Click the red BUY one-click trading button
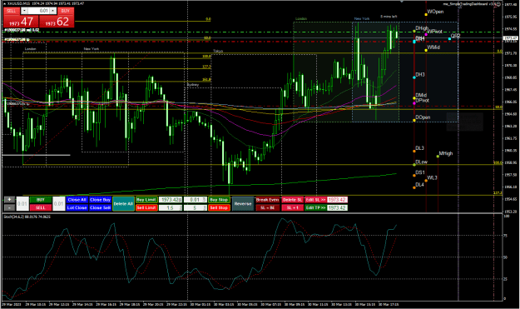The image size is (520, 309). (66, 11)
